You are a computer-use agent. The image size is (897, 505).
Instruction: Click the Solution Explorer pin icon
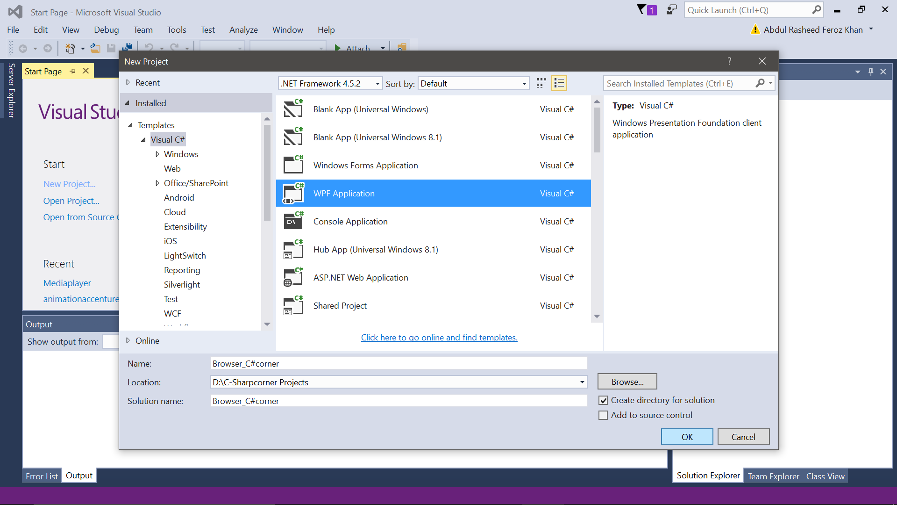click(871, 72)
